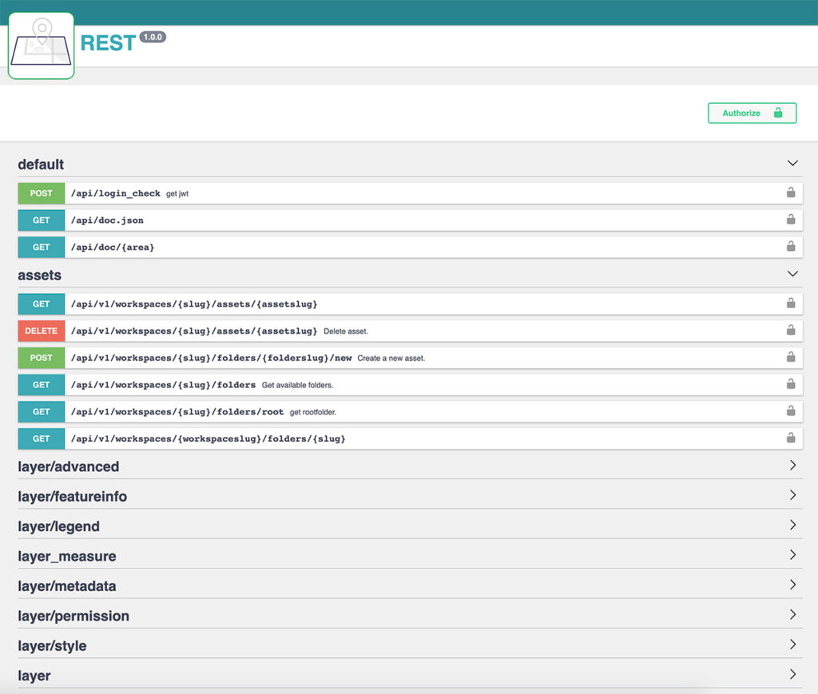Open the layer/permission group heading
This screenshot has height=694, width=818.
pos(73,616)
